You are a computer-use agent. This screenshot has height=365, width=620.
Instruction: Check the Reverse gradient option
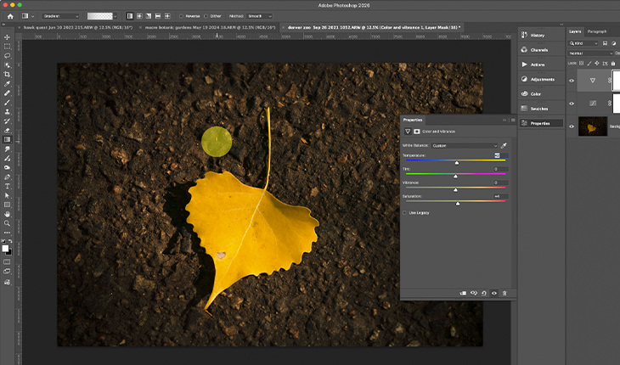181,15
